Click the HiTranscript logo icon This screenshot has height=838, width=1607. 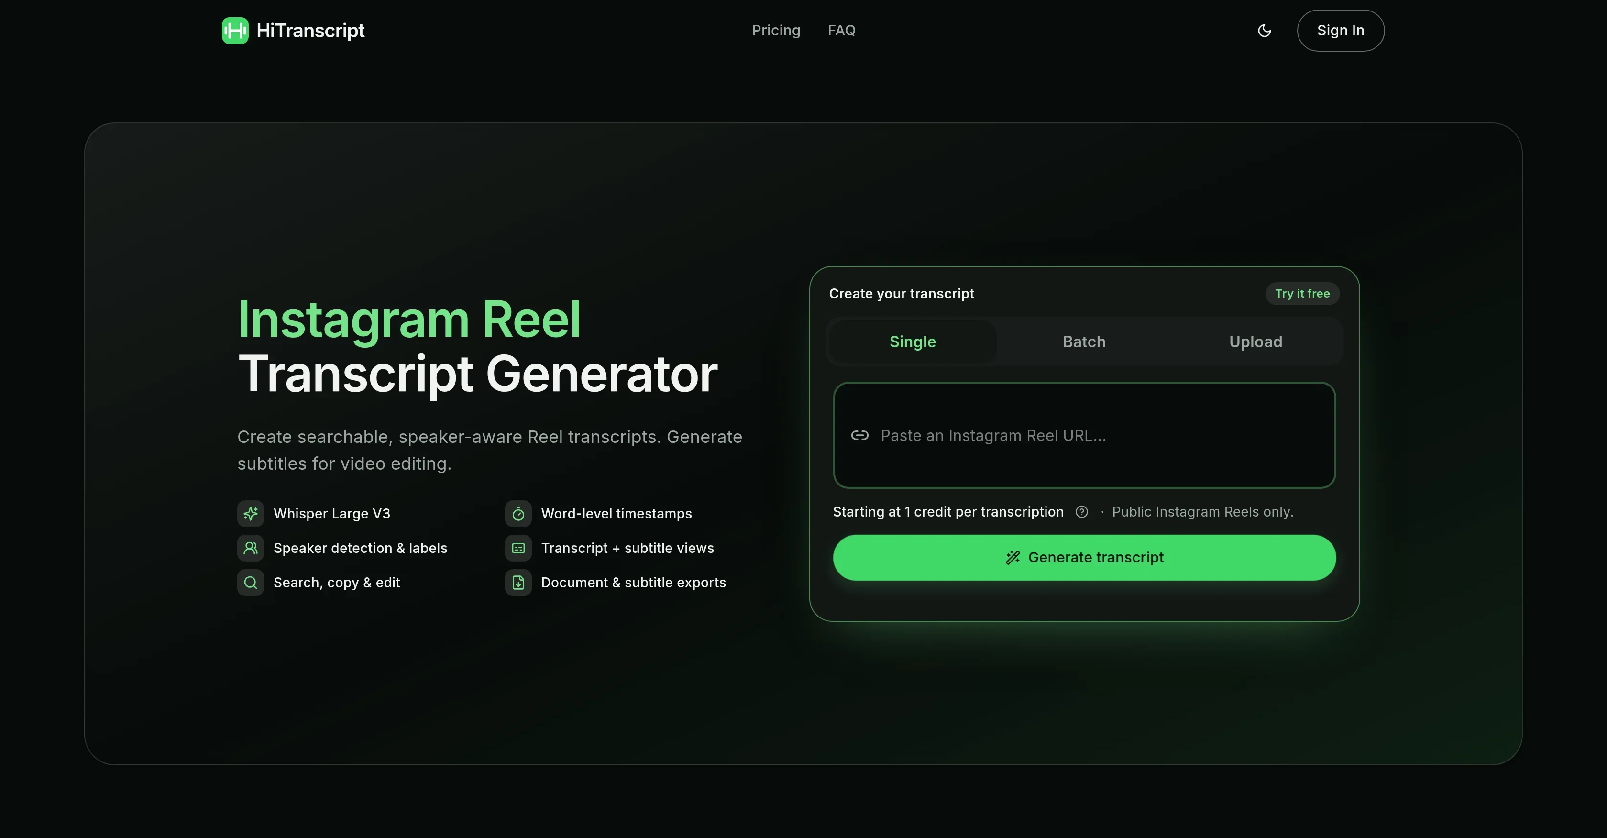tap(235, 31)
